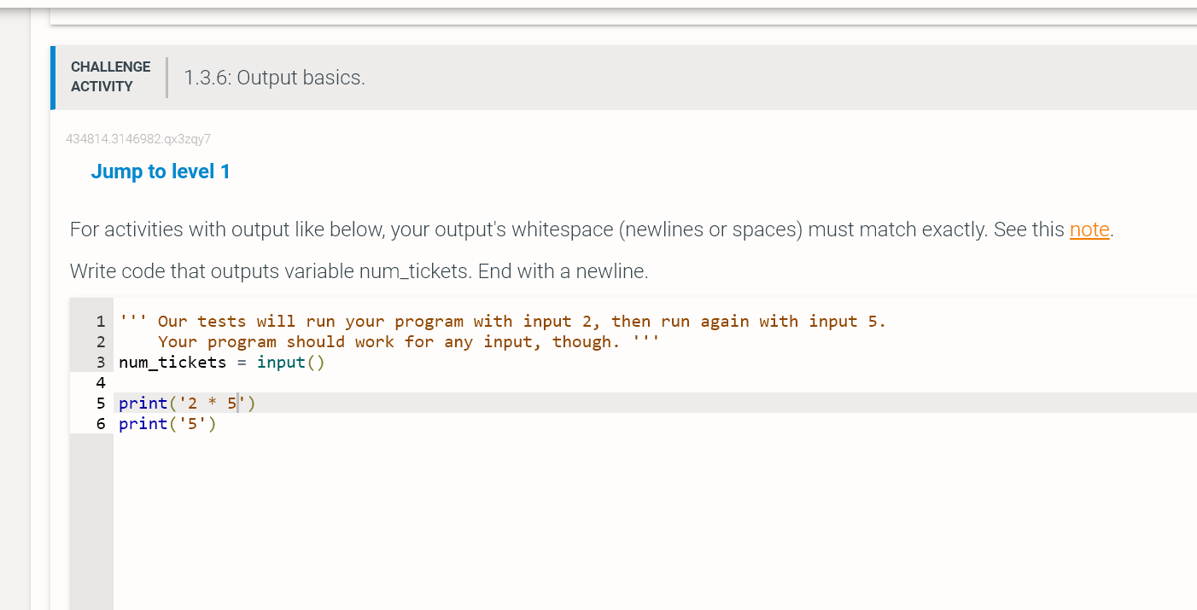Image resolution: width=1197 pixels, height=610 pixels.
Task: Click line number 1 in the gutter
Action: click(100, 321)
